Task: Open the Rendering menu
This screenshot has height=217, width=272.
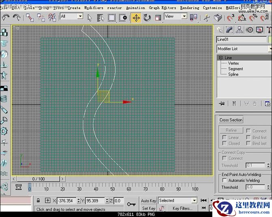Action: [190, 8]
